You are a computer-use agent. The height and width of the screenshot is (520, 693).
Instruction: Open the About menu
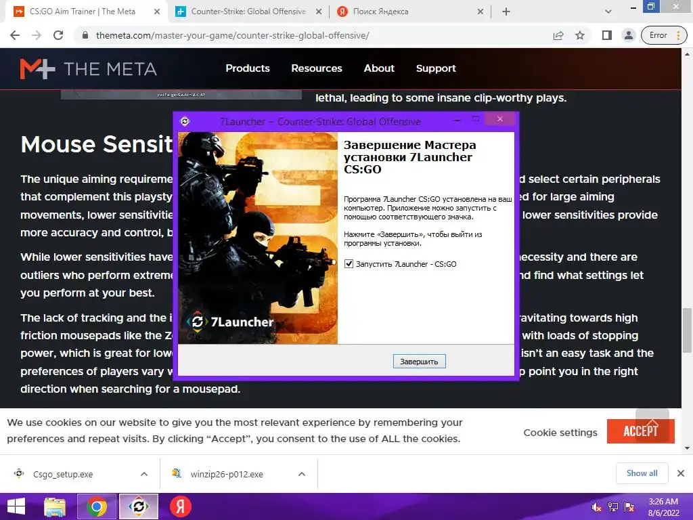point(379,68)
